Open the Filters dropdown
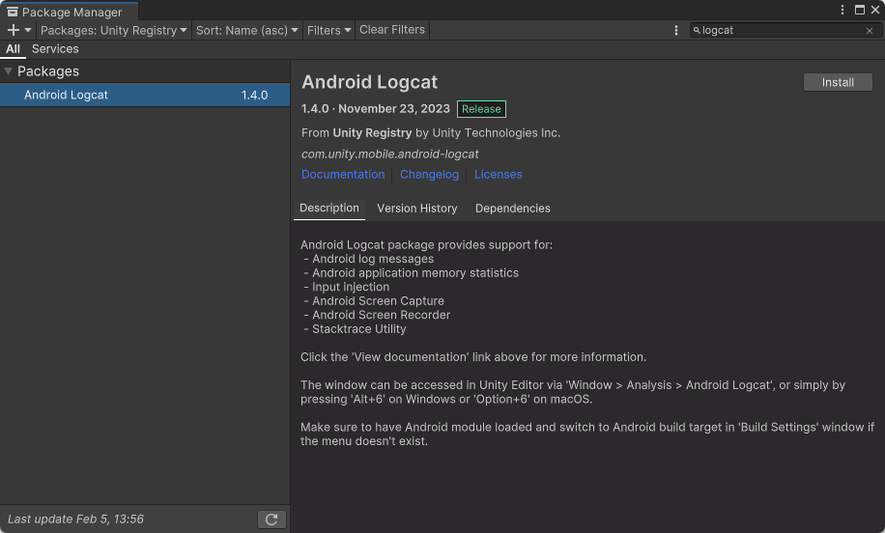 coord(328,30)
